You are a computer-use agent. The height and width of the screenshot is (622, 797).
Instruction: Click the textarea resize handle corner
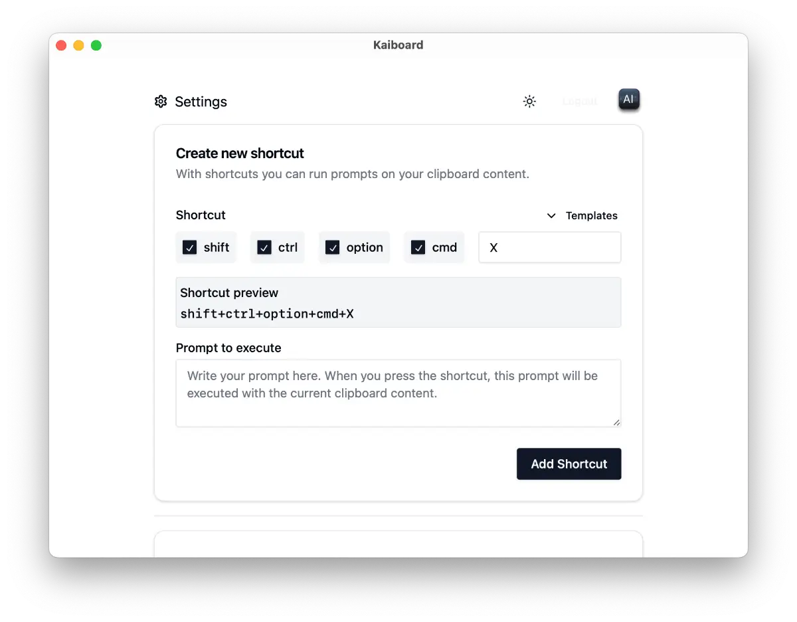click(x=617, y=423)
